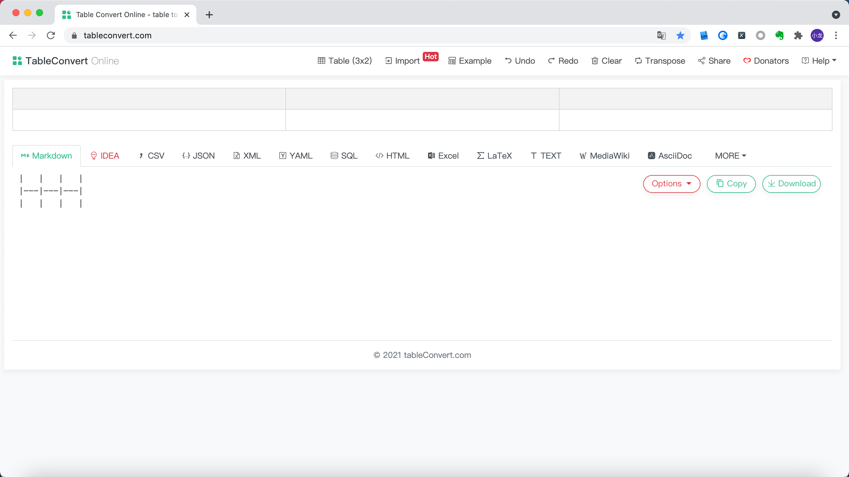The width and height of the screenshot is (849, 477).
Task: Switch to the CSV tab
Action: pyautogui.click(x=152, y=156)
